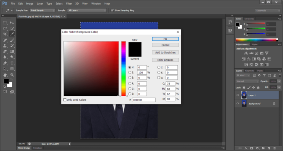The image size is (283, 151).
Task: Open the Fill dropdown arrow
Action: (279, 87)
